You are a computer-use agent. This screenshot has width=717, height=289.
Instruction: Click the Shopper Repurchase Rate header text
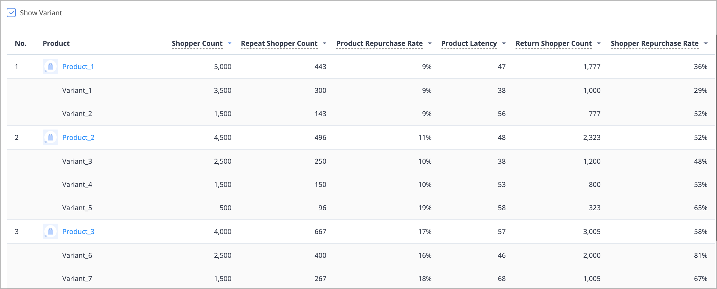pos(655,43)
